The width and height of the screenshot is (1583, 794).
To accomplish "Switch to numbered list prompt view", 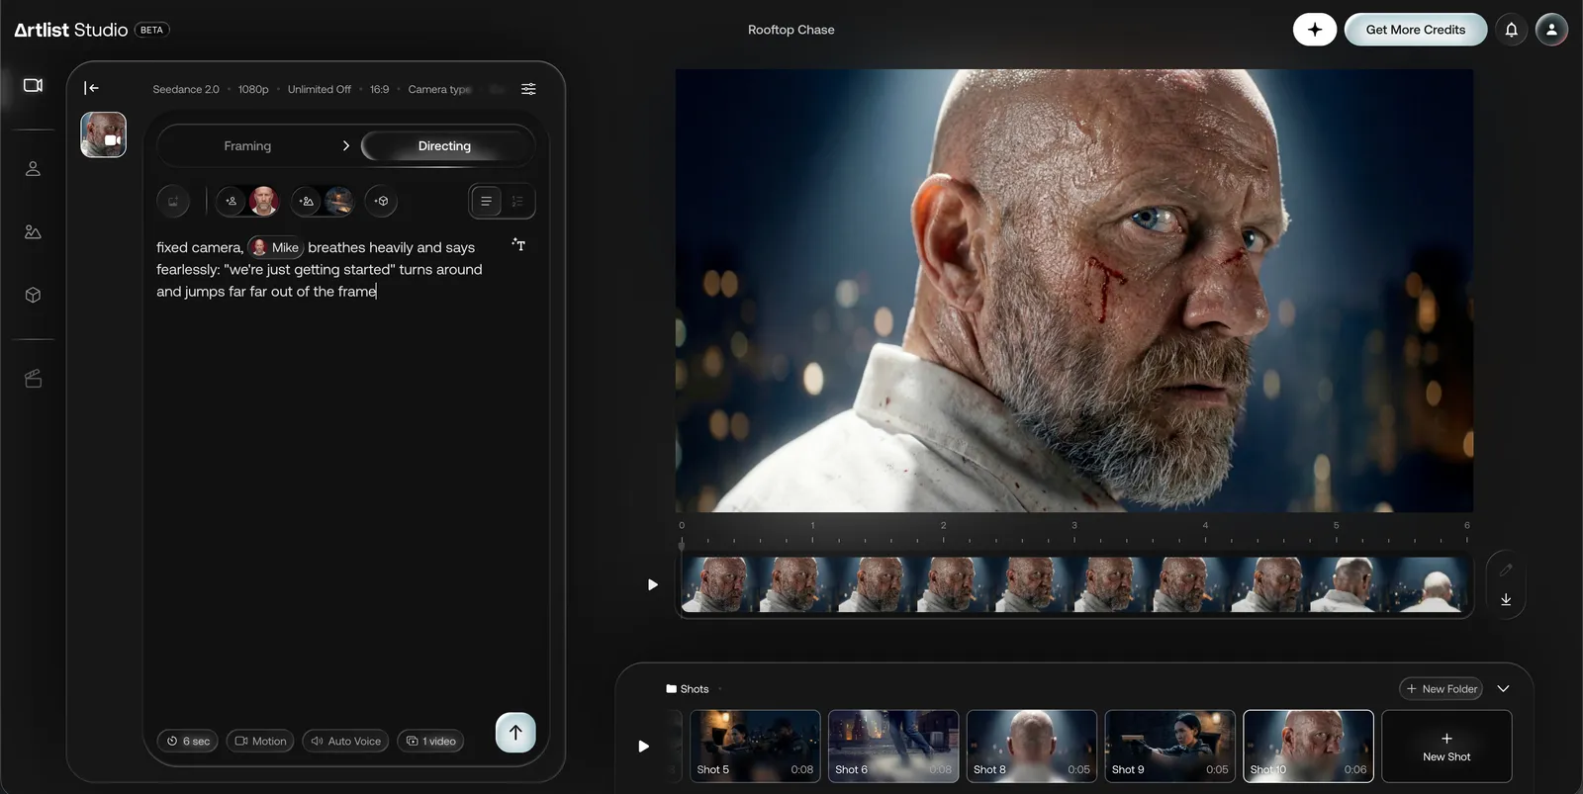I will [x=517, y=202].
